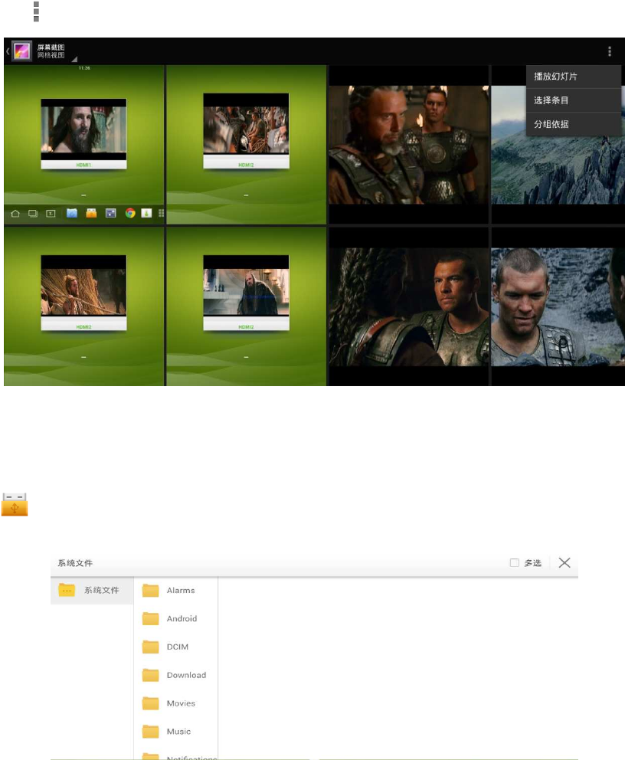Viewport: 625px width, 760px height.
Task: Click the orange USB storage icon
Action: pyautogui.click(x=15, y=505)
